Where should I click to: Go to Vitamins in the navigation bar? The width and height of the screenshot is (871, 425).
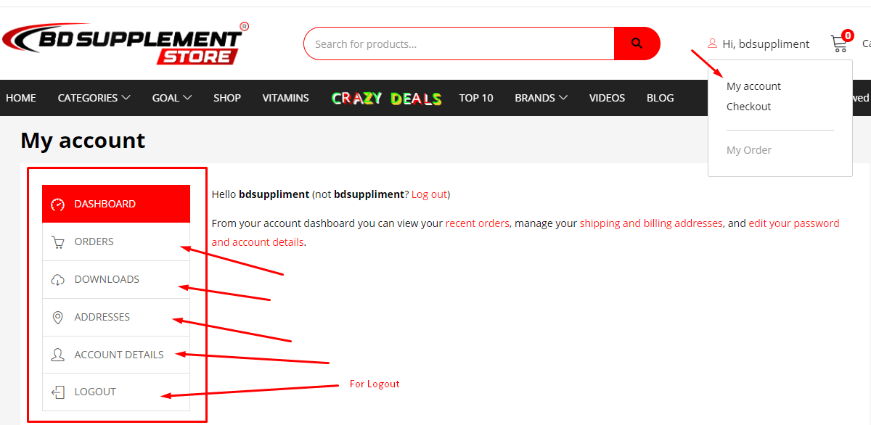pos(286,98)
